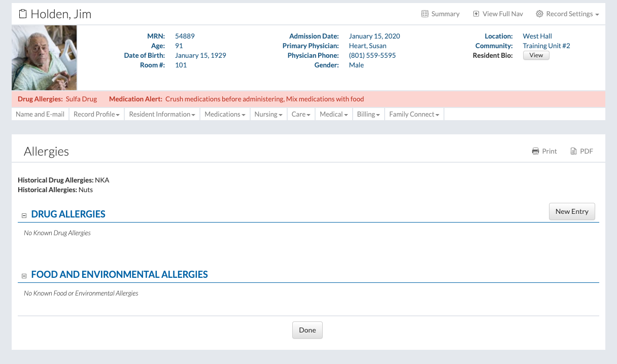Screen dimensions: 617x364
Task: Open the Record Profile dropdown menu
Action: (96, 115)
